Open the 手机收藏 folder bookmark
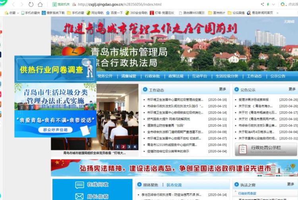The width and height of the screenshot is (298, 200). tap(75, 13)
